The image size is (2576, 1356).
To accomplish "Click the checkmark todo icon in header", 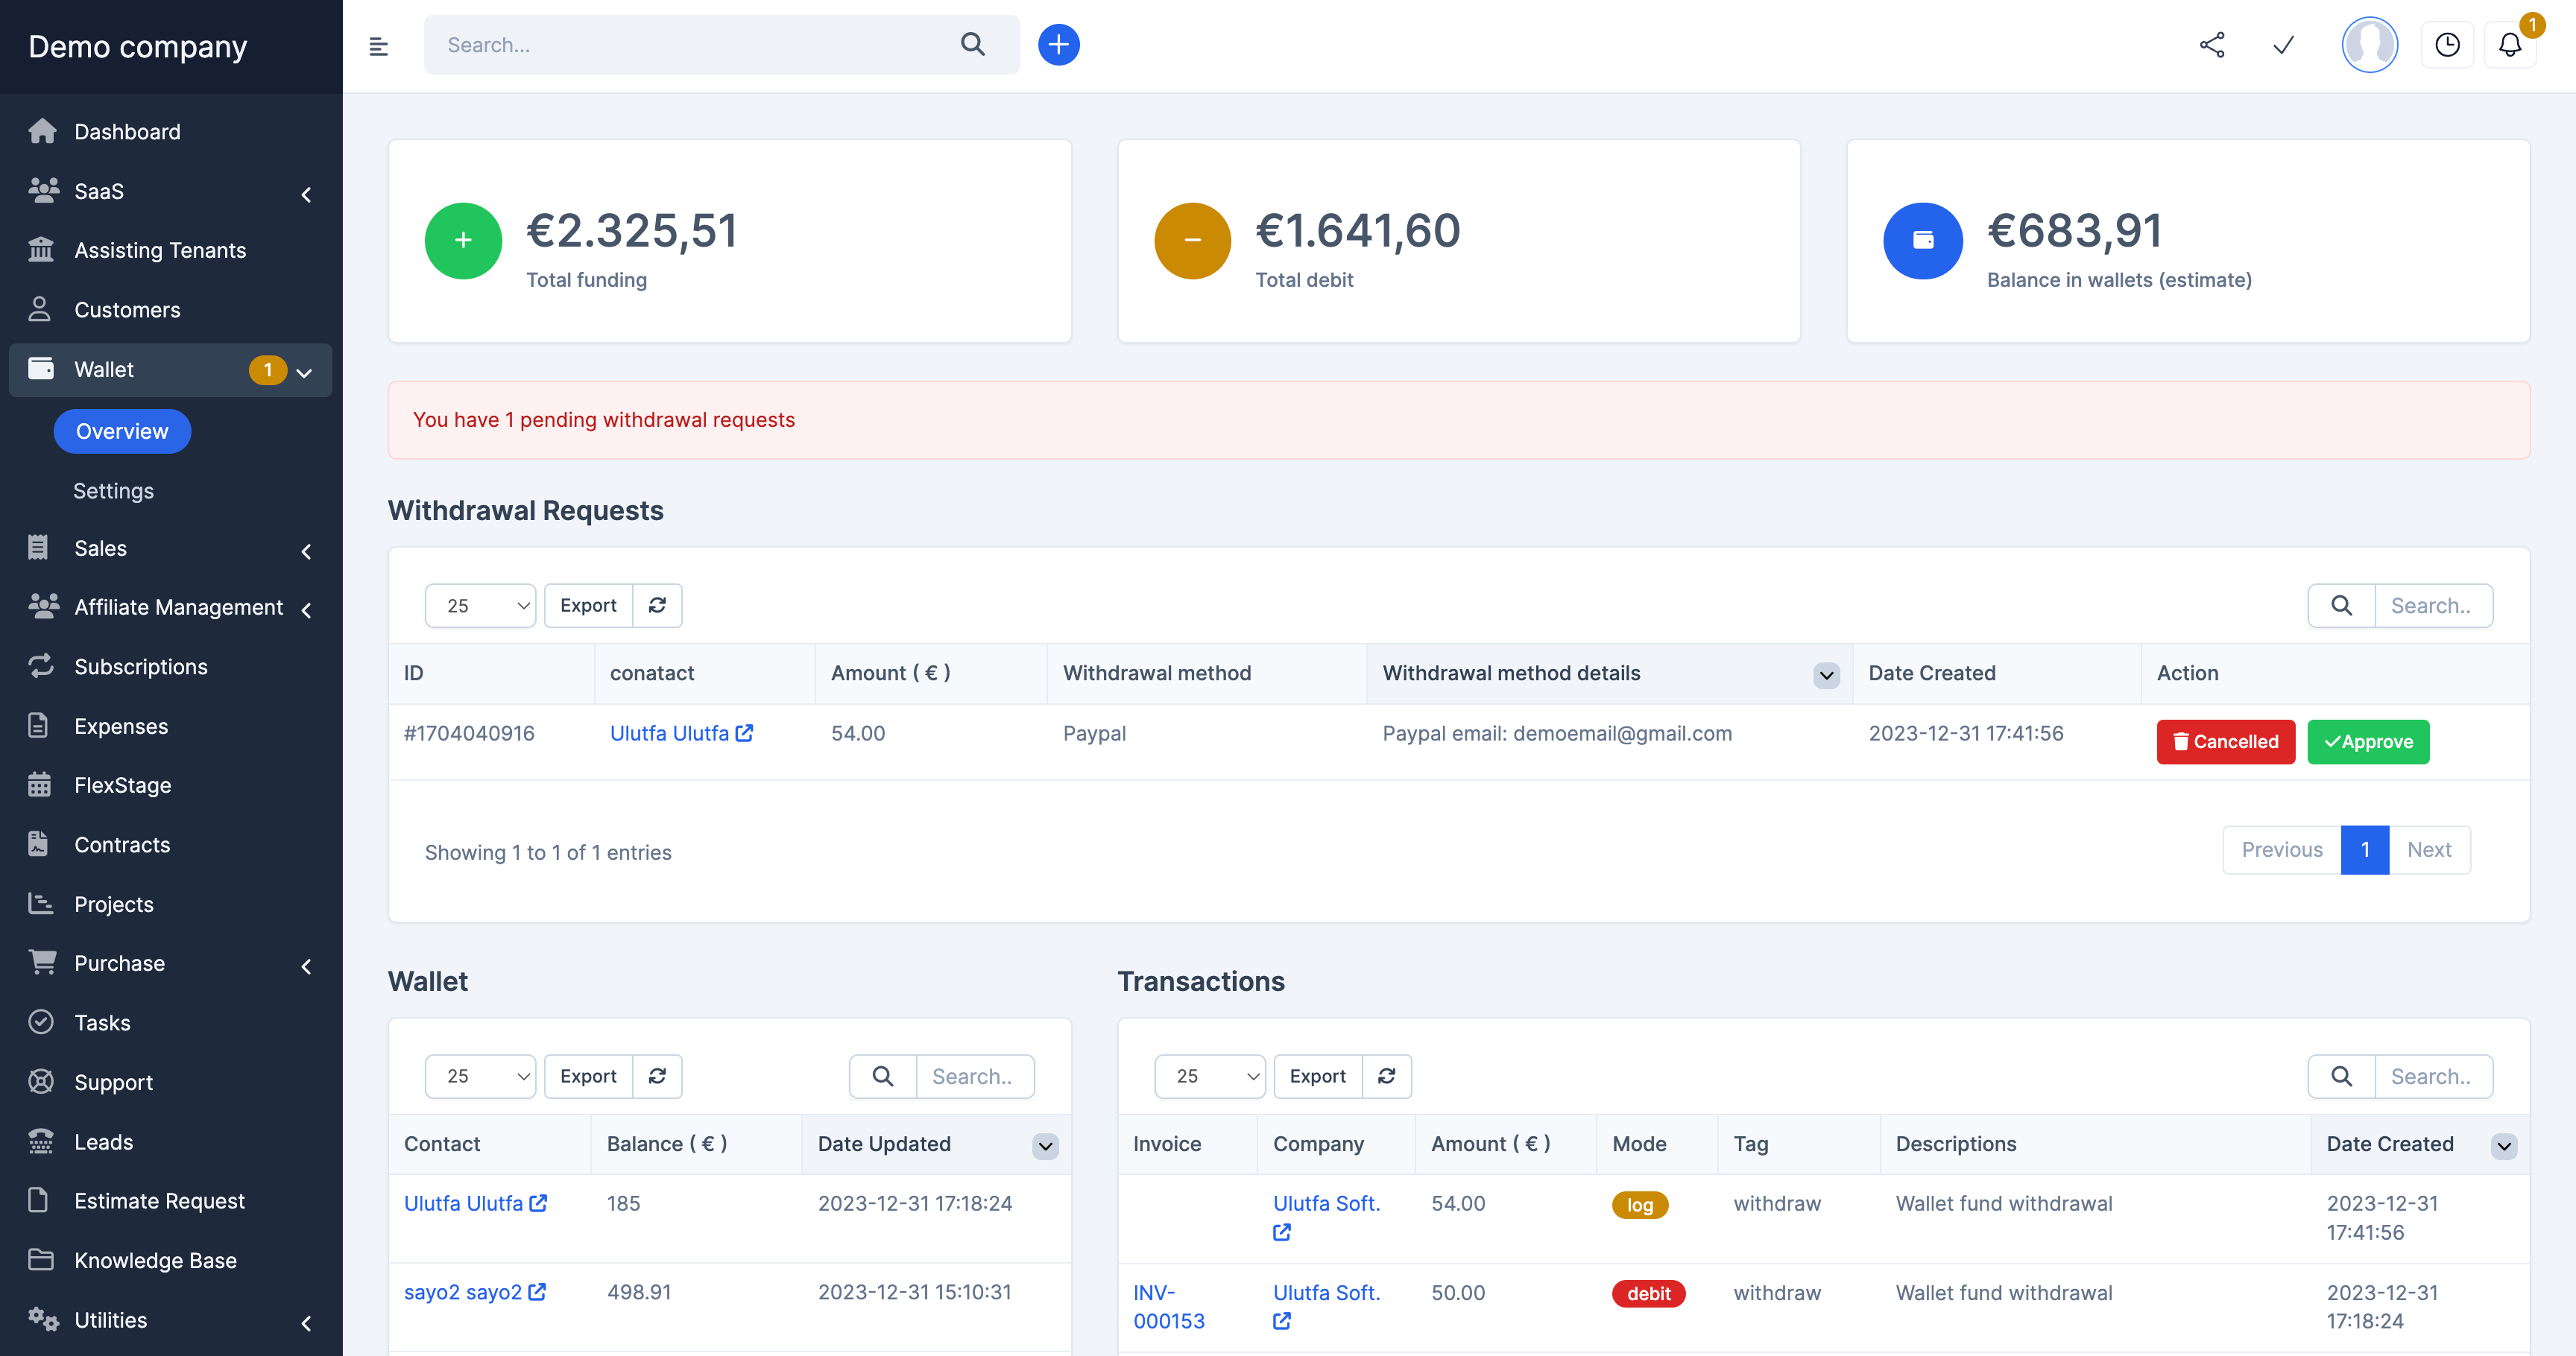I will 2283,45.
